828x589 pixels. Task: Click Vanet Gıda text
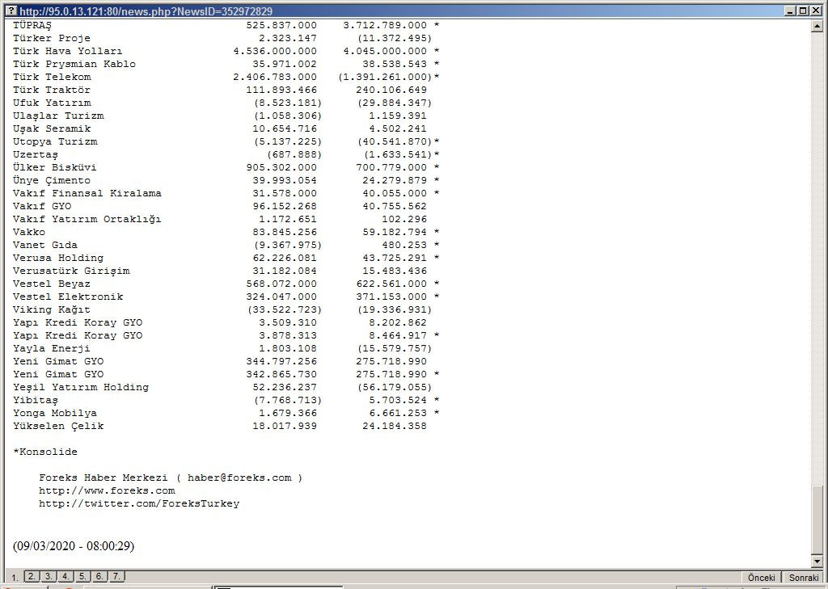(x=45, y=245)
